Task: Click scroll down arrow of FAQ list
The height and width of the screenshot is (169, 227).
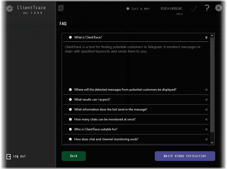Action: click(212, 143)
